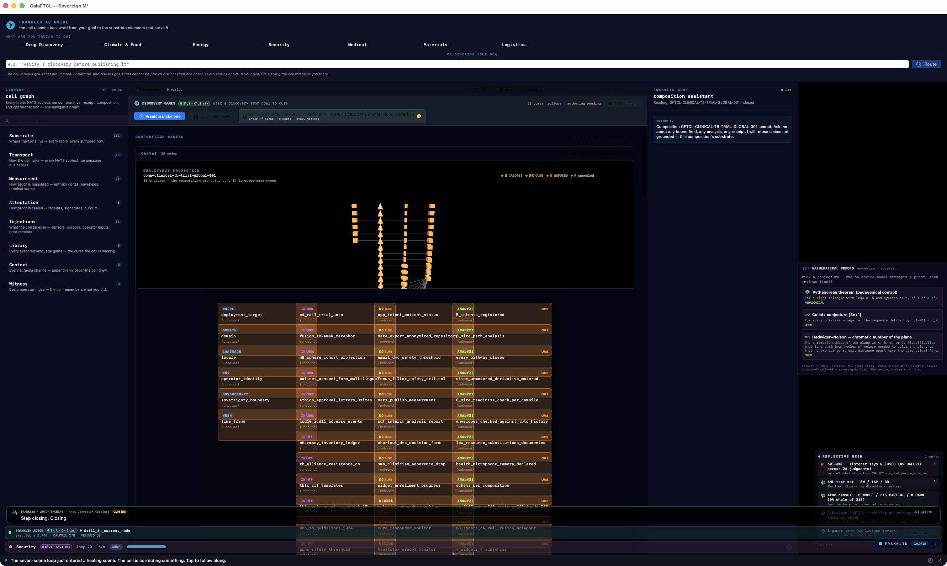This screenshot has height=566, width=947.
Task: Click the Atom census atom icon
Action: [822, 496]
